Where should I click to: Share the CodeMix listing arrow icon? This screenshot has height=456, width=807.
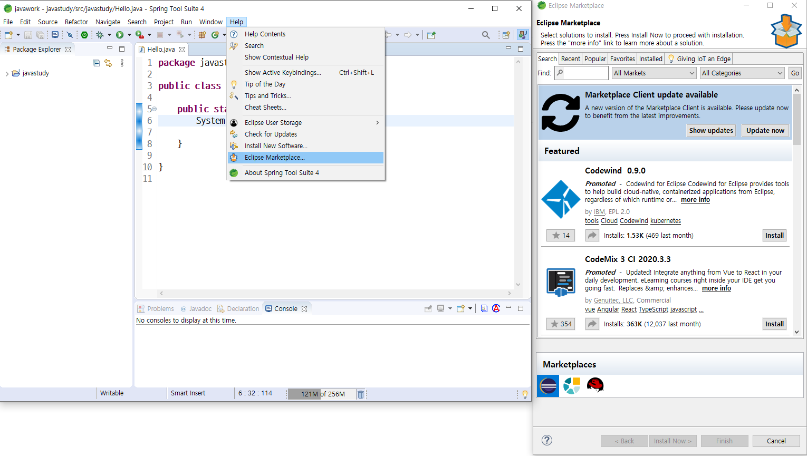click(592, 324)
